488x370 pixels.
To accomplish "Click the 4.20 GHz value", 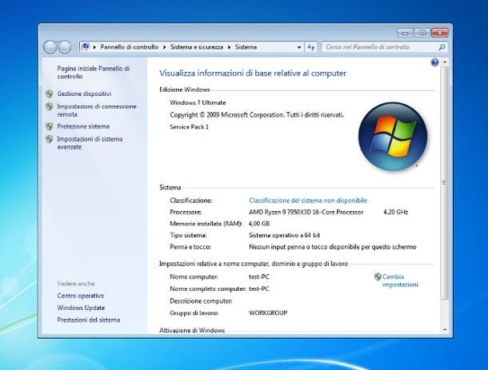I will [395, 213].
